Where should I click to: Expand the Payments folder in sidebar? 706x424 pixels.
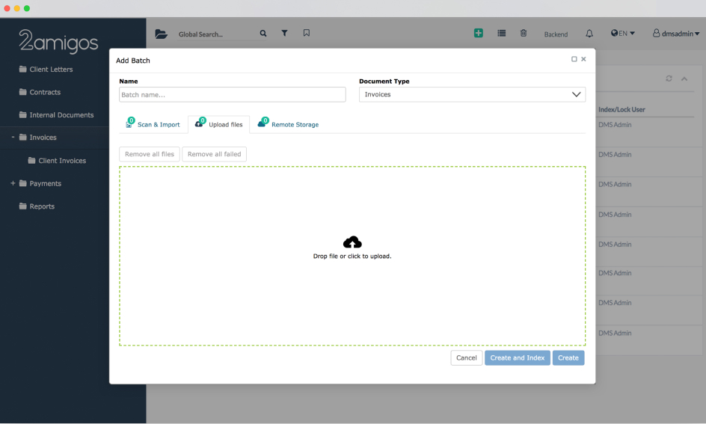13,183
